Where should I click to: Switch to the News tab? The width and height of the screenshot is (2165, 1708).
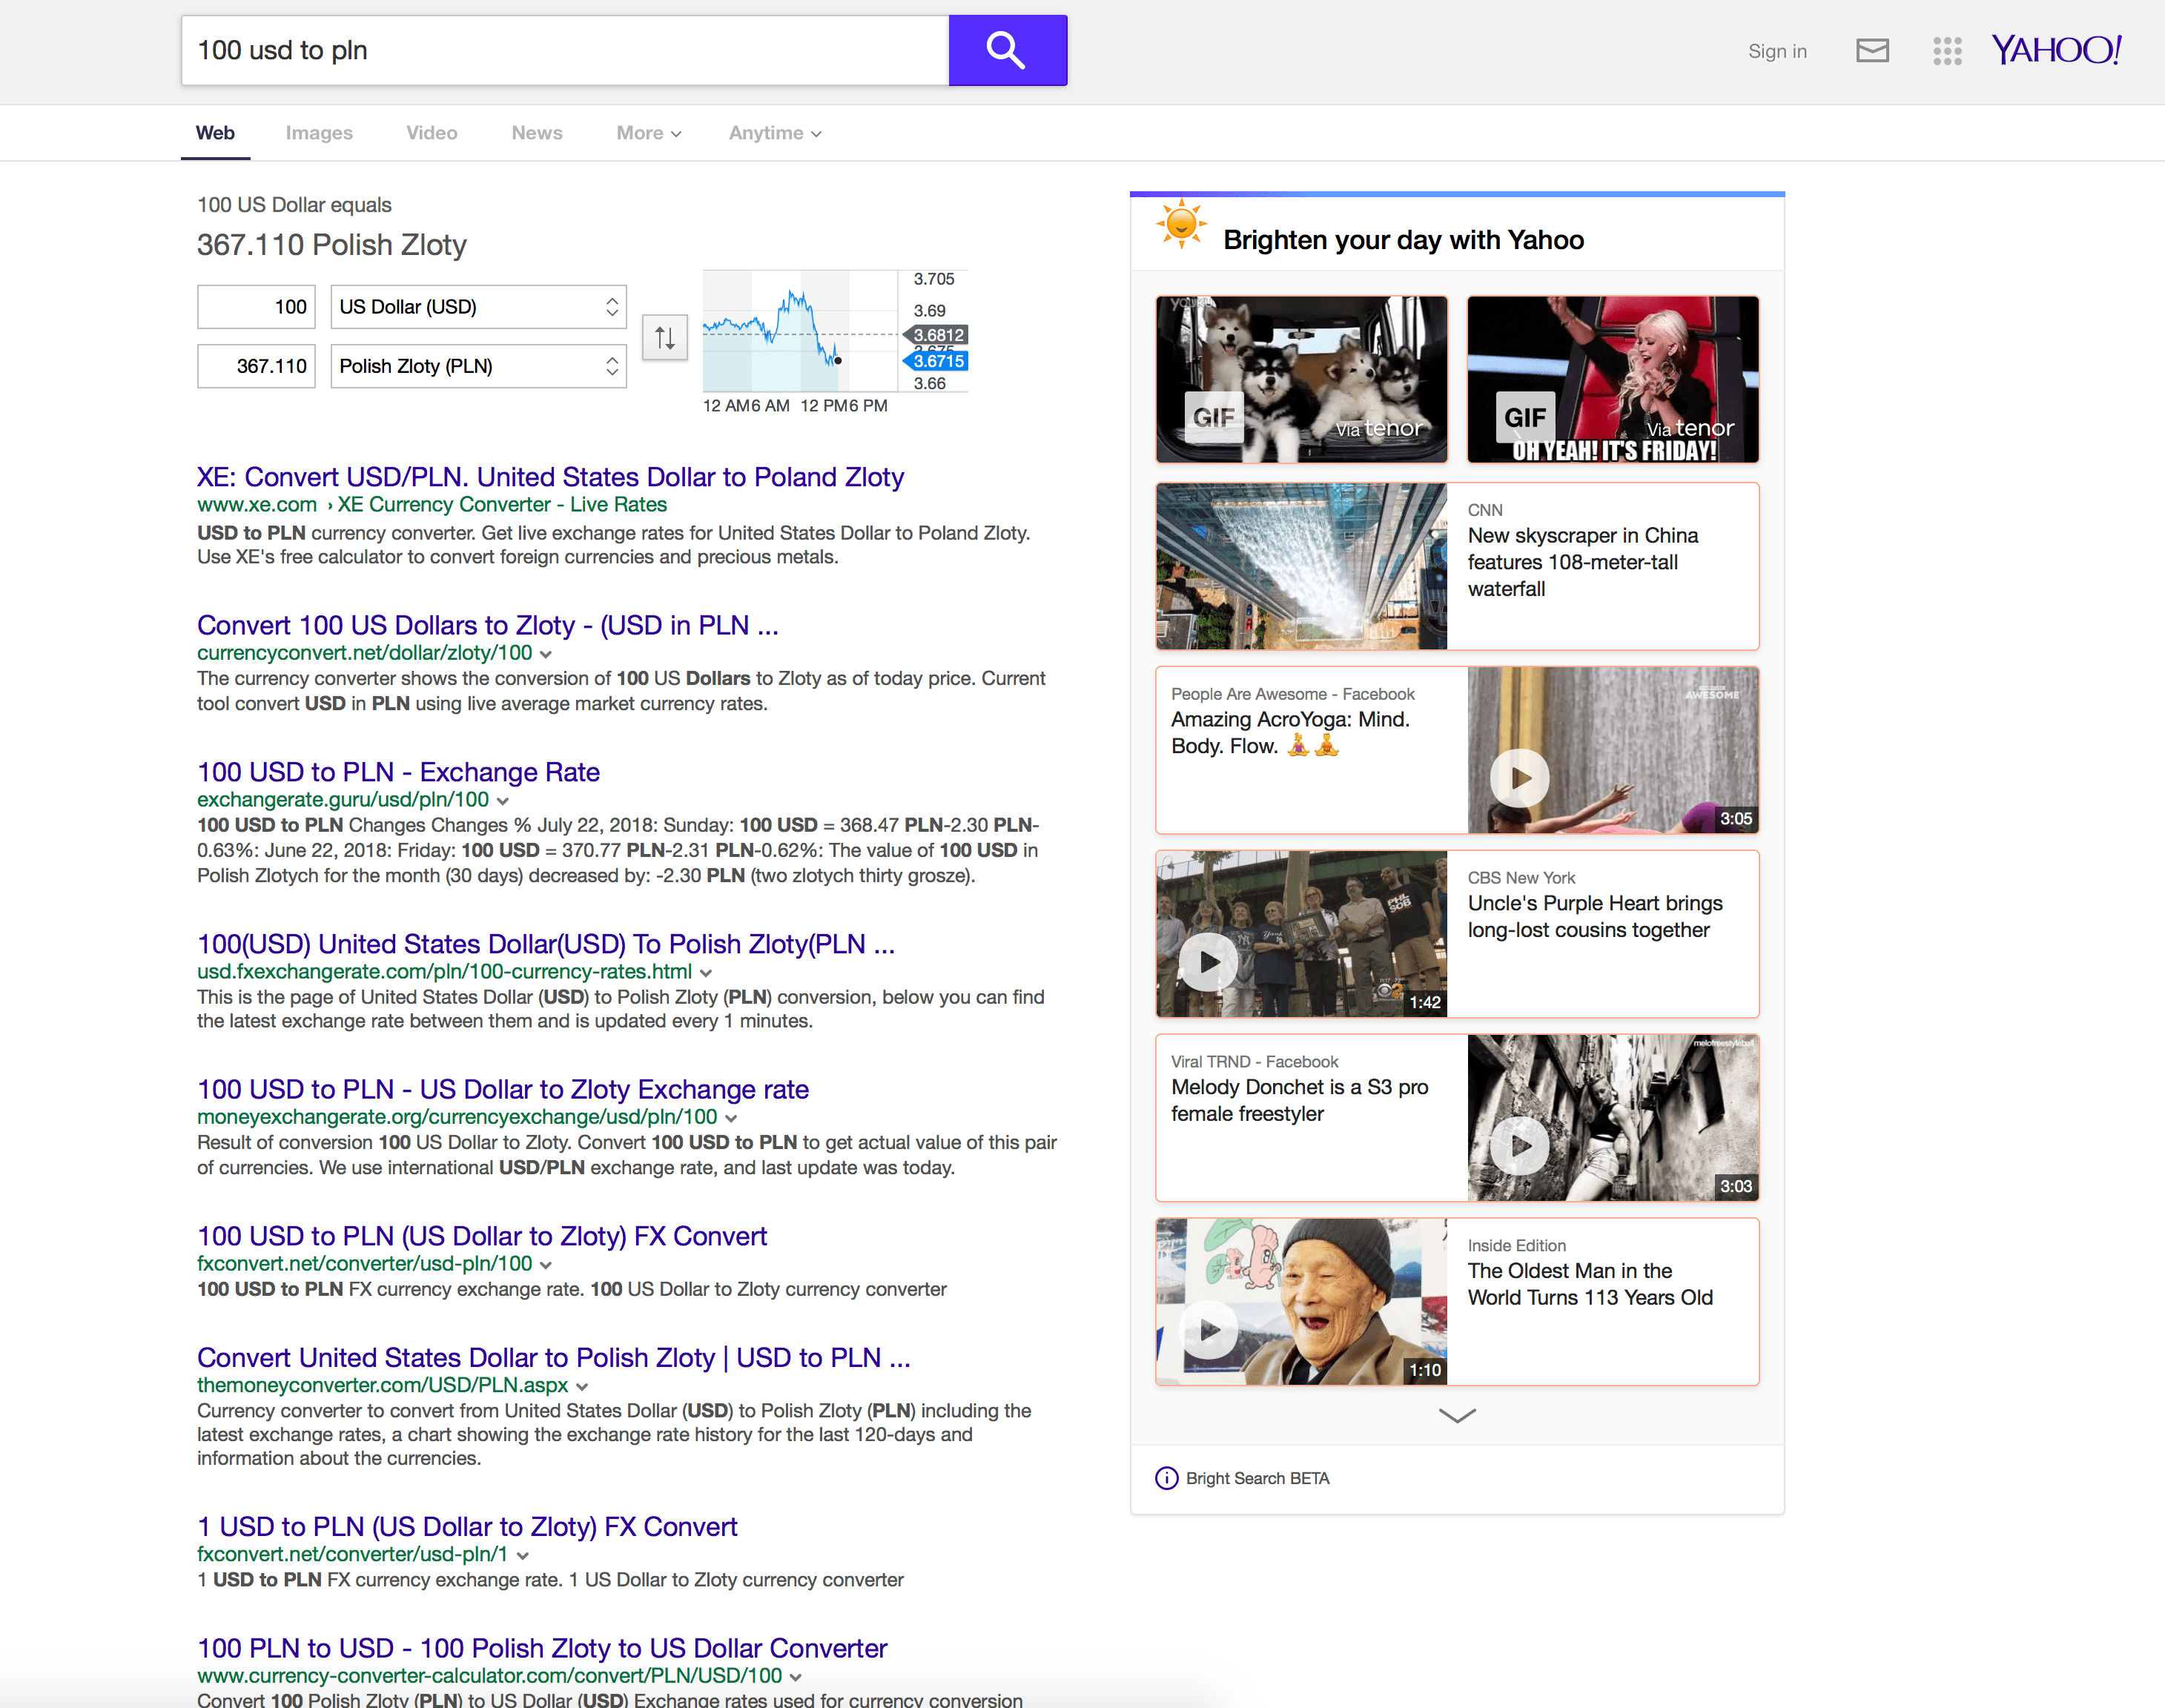pos(537,133)
